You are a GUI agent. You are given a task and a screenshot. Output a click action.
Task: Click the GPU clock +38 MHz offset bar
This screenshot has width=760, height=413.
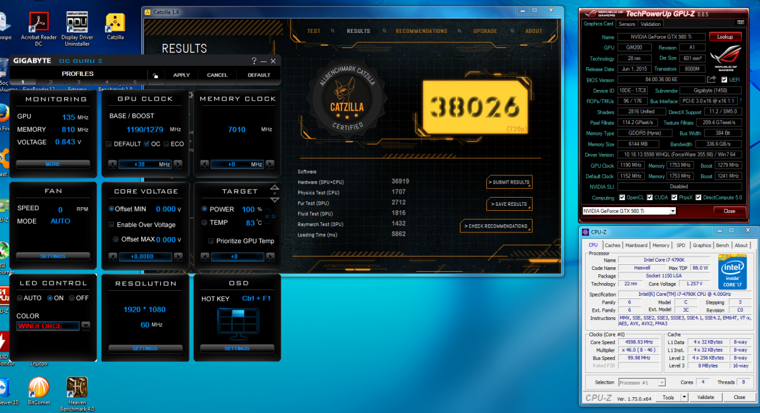tap(145, 165)
